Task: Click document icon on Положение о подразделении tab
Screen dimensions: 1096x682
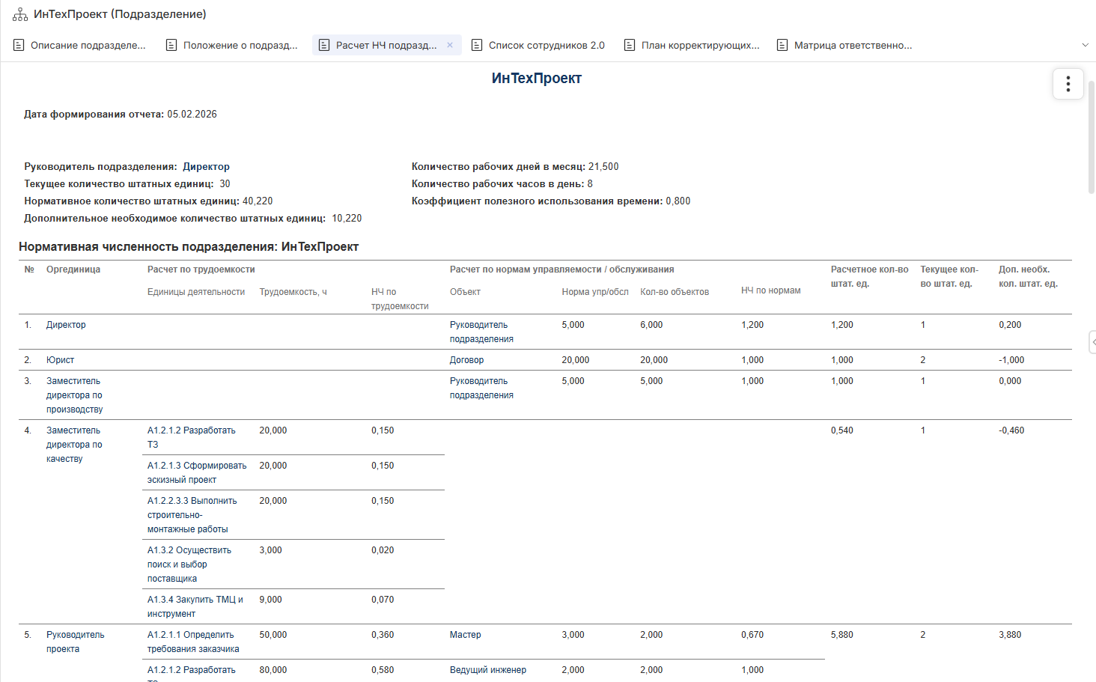Action: click(171, 46)
